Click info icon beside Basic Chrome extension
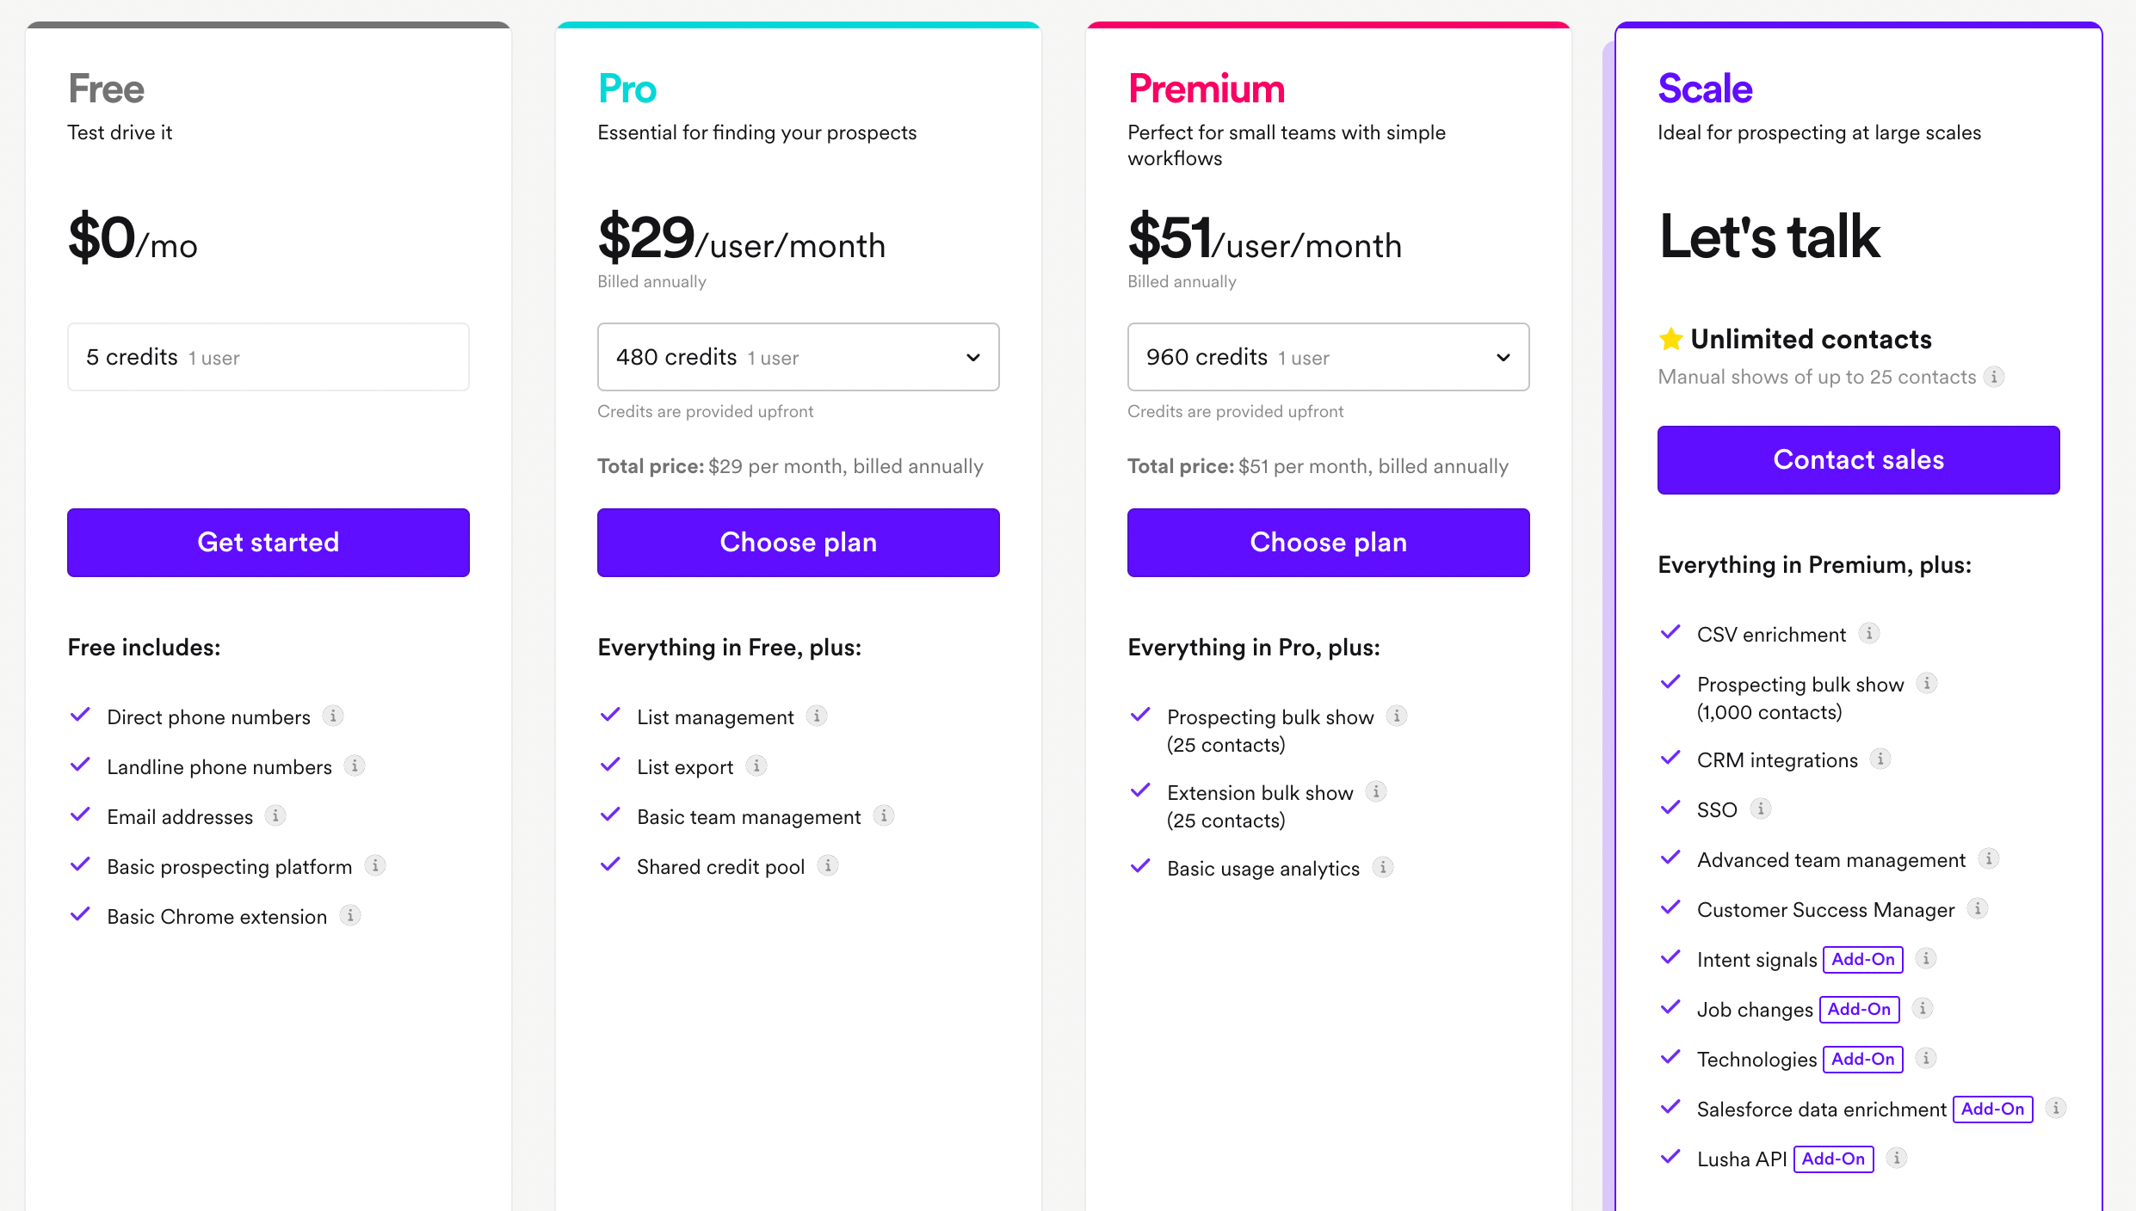This screenshot has height=1211, width=2136. (350, 915)
